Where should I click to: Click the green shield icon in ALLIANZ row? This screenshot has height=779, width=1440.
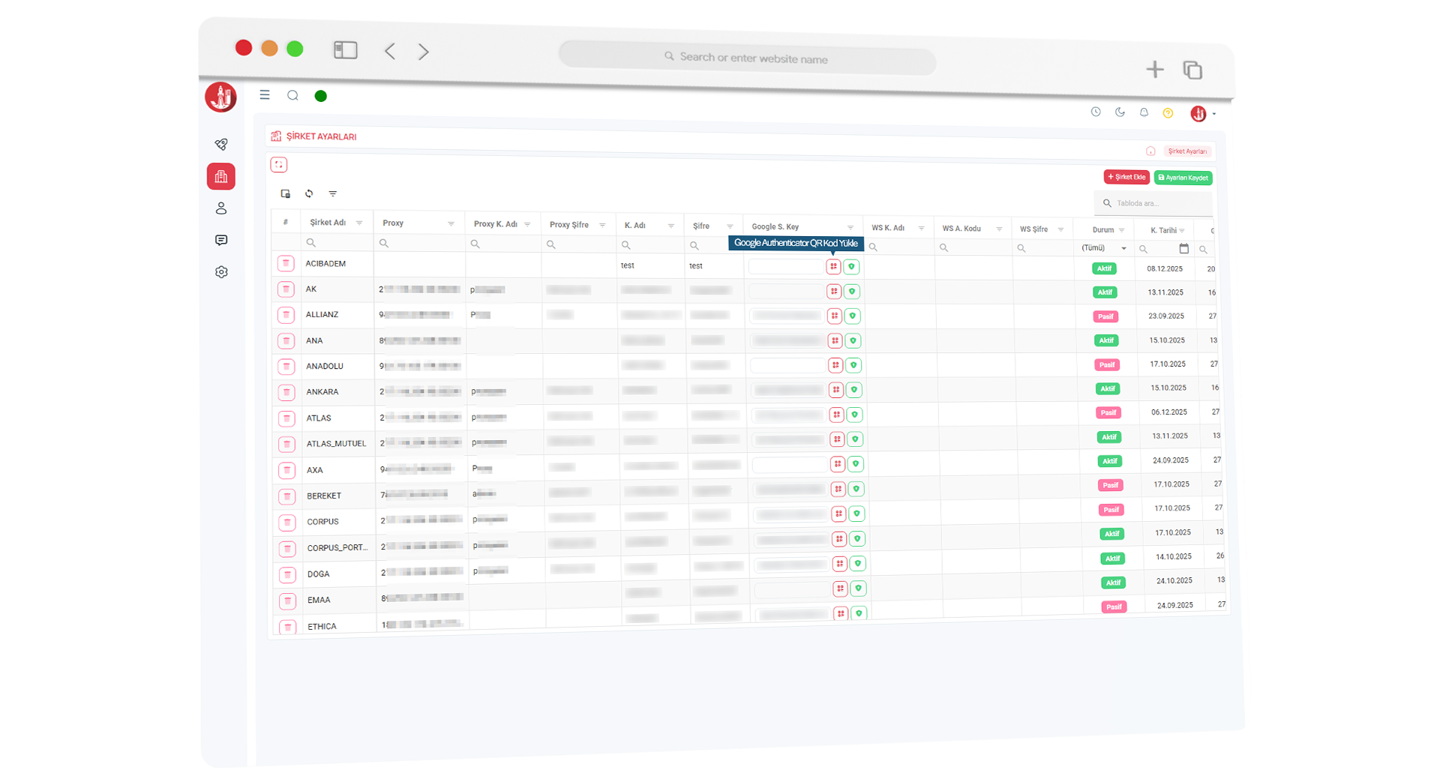click(x=853, y=316)
